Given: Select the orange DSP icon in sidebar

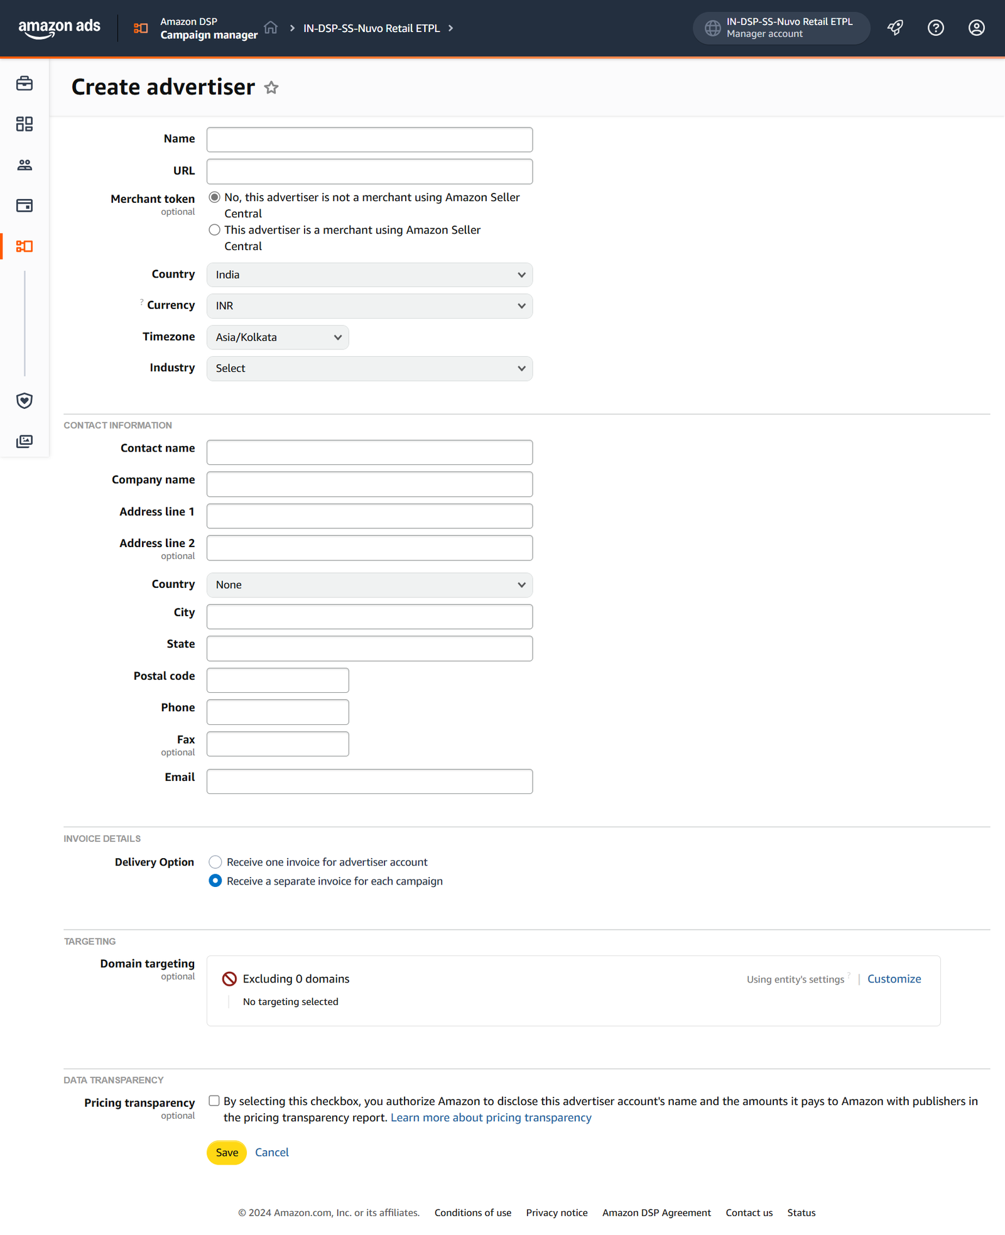Looking at the screenshot, I should click(24, 246).
